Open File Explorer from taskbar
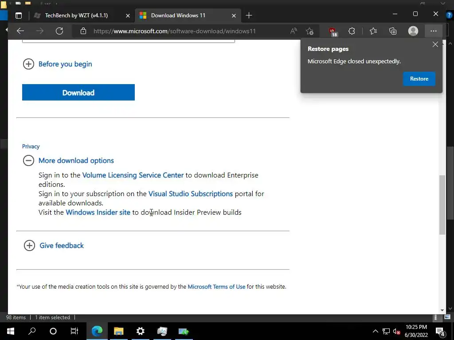Screen dimensions: 454x340 (119, 331)
